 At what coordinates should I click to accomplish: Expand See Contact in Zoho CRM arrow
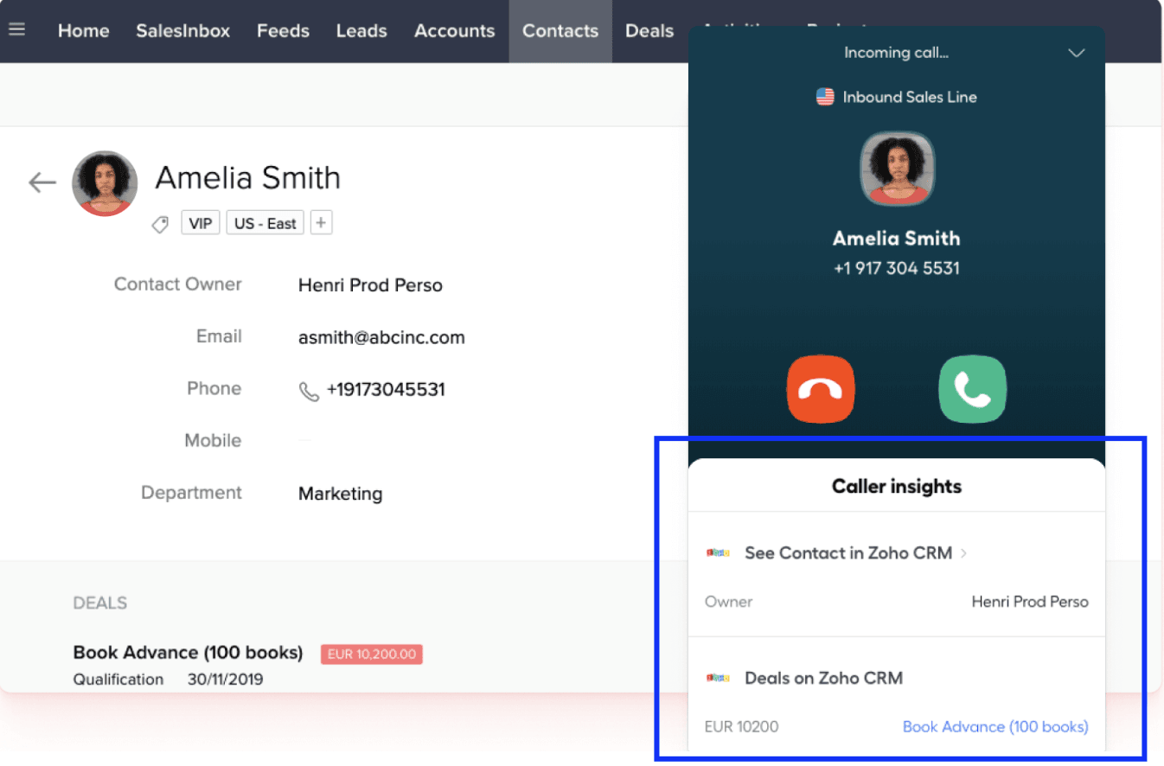(x=964, y=553)
